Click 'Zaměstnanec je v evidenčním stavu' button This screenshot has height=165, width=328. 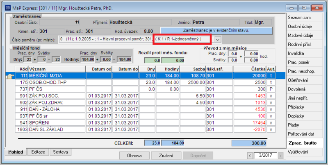[216, 30]
